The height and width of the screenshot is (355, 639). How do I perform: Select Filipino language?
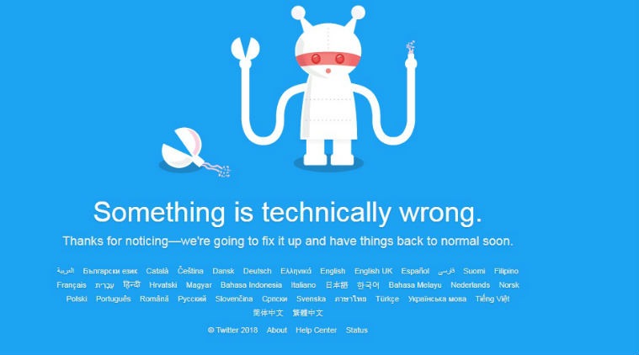click(506, 271)
